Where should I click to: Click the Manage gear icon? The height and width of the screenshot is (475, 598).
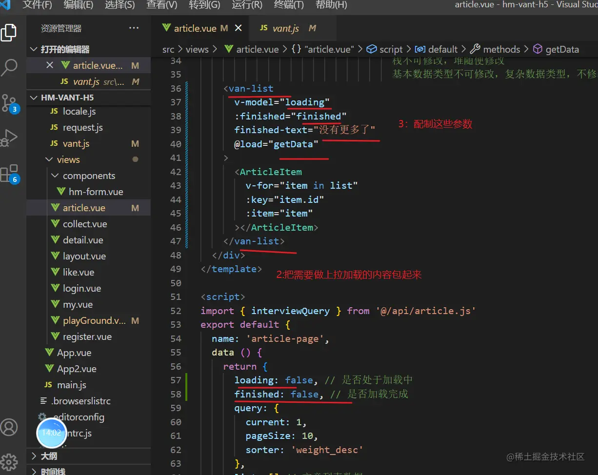(9, 462)
